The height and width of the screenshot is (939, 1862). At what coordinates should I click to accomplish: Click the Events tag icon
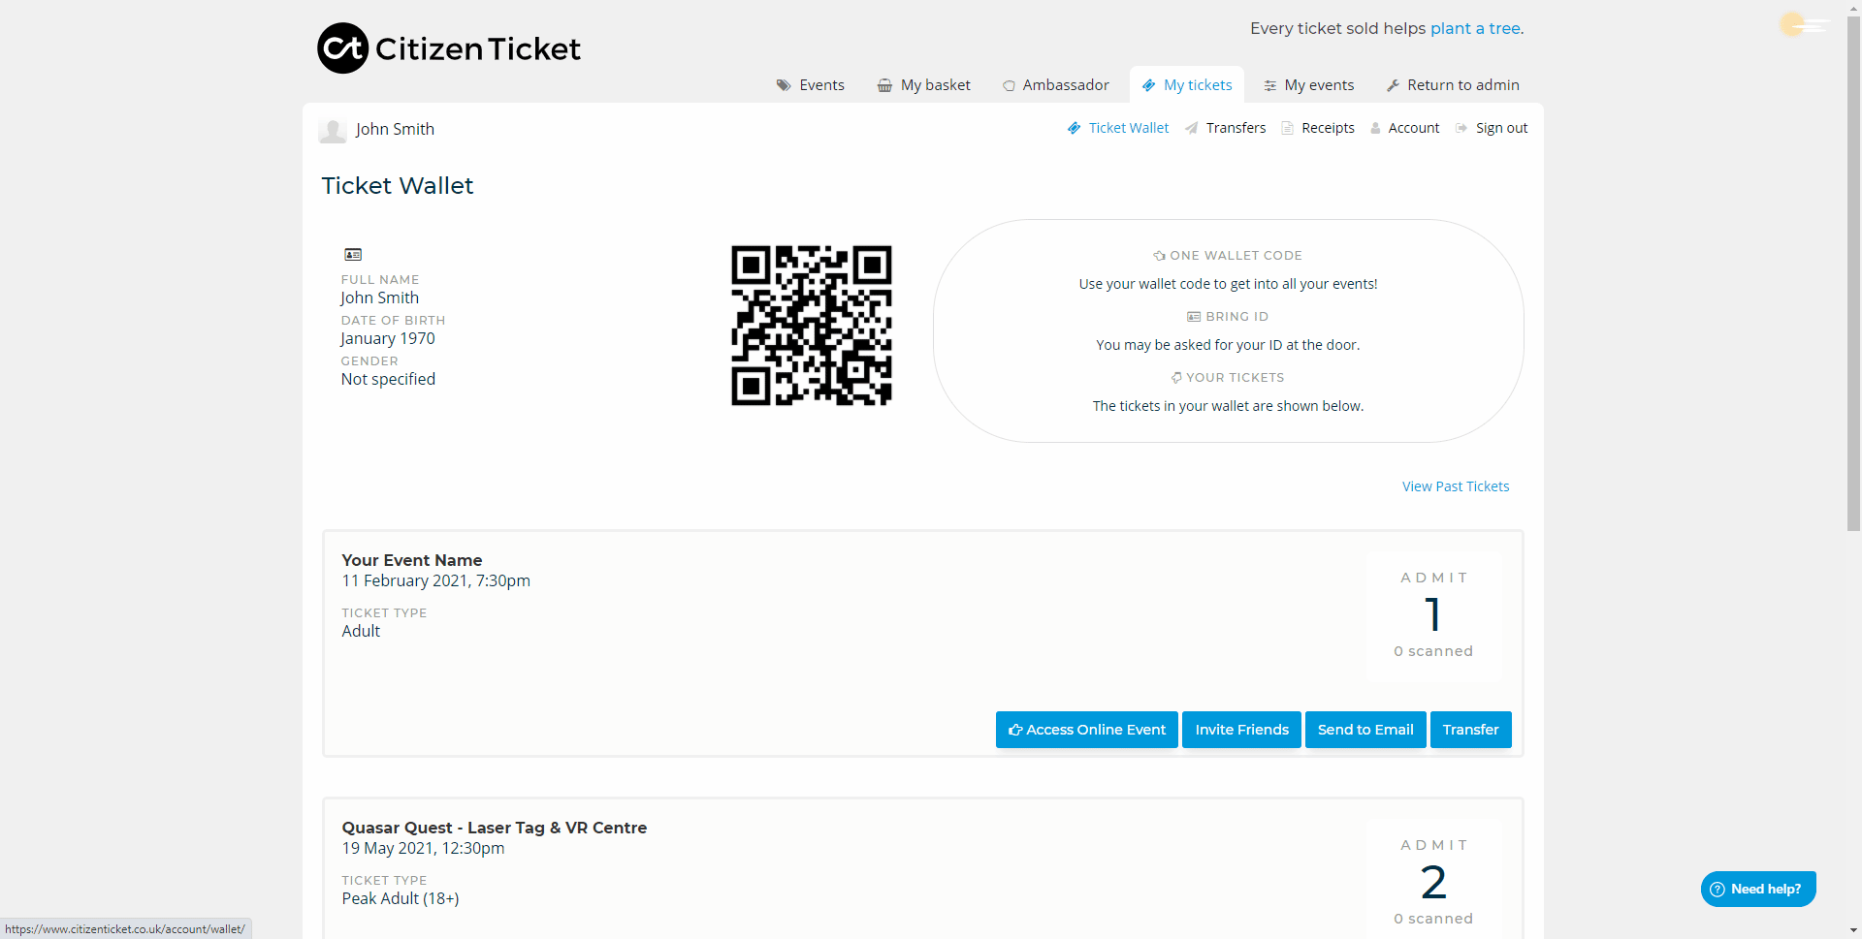tap(784, 85)
